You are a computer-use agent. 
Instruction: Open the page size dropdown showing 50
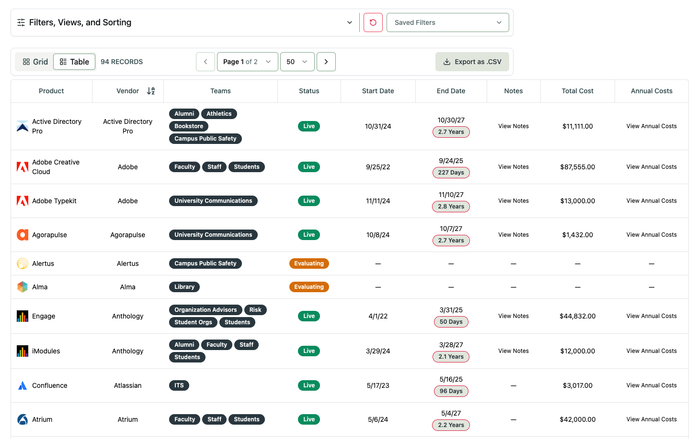click(297, 61)
